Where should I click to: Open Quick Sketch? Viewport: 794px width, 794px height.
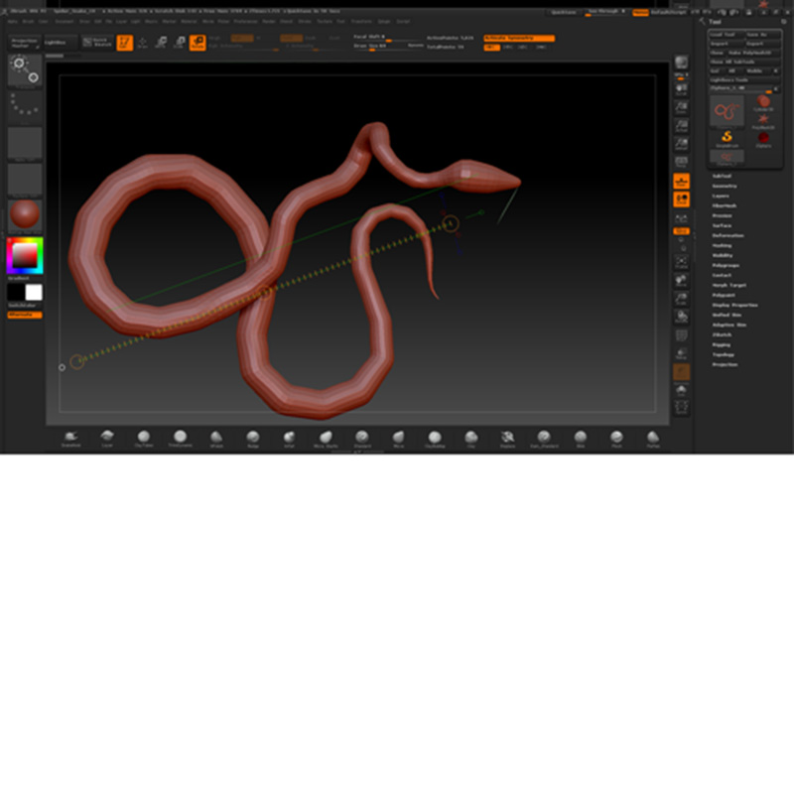(x=97, y=42)
